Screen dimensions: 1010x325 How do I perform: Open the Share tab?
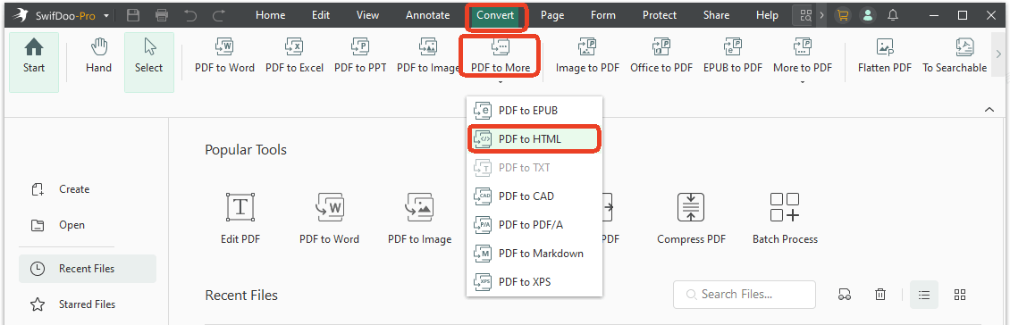[716, 15]
